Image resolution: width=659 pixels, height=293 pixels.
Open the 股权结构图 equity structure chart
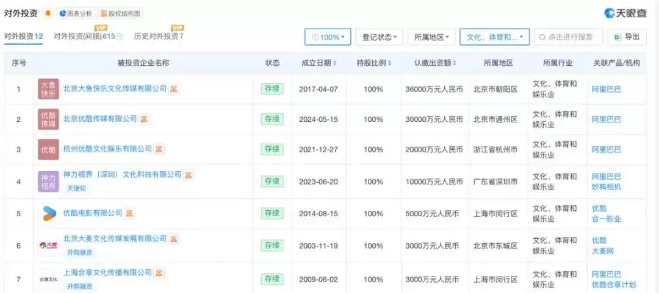(121, 13)
